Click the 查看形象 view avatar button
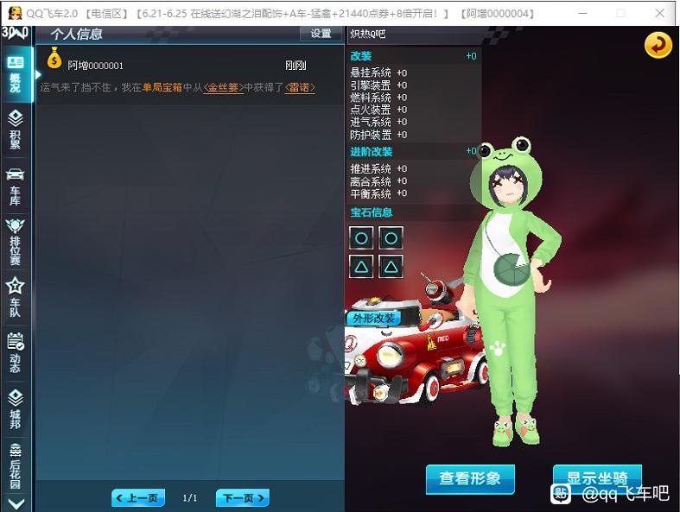This screenshot has width=680, height=512. (470, 479)
